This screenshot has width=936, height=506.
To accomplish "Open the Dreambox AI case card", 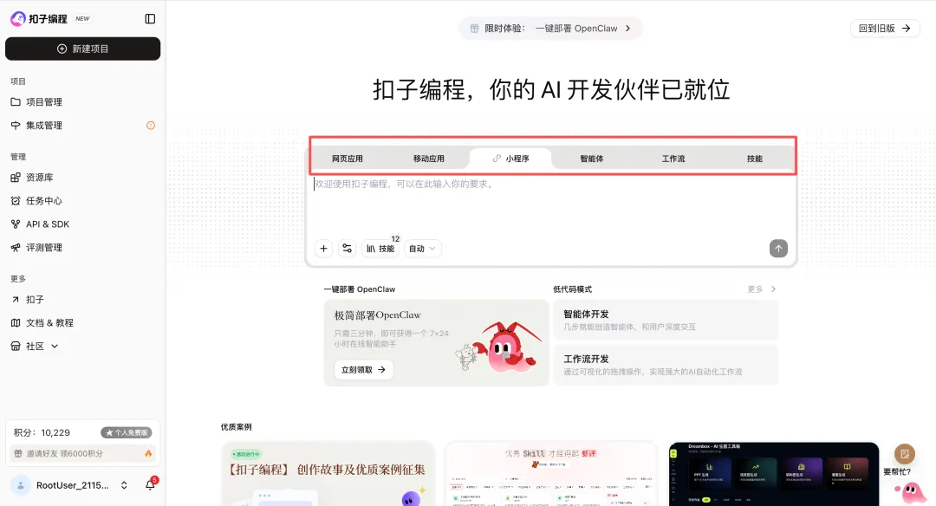I will pyautogui.click(x=774, y=474).
